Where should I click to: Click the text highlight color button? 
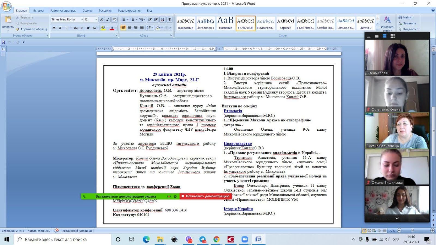pyautogui.click(x=103, y=28)
